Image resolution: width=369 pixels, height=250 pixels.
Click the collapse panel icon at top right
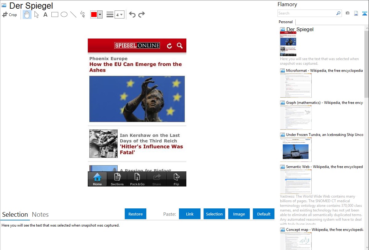(x=364, y=14)
